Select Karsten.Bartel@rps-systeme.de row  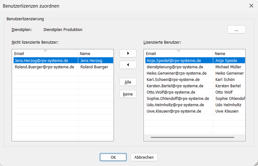195,86
